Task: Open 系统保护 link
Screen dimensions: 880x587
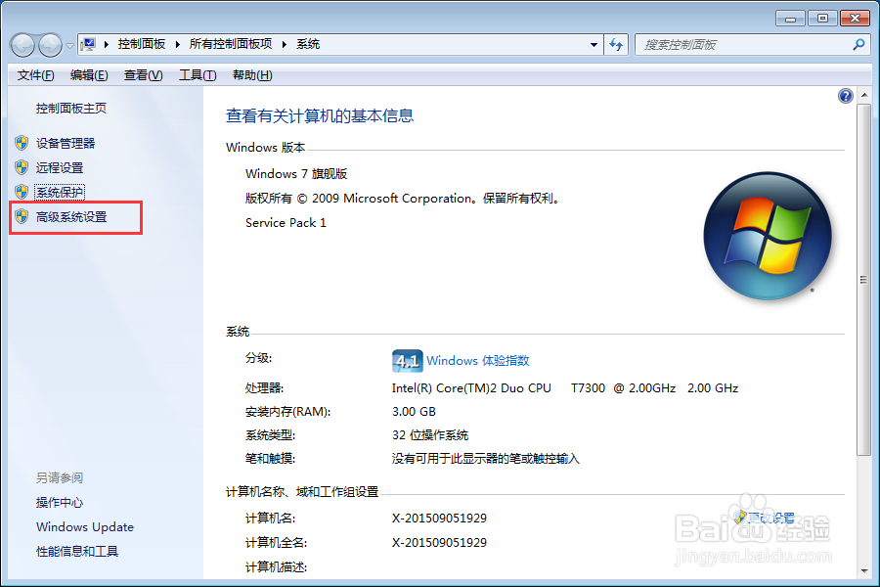Action: coord(60,192)
